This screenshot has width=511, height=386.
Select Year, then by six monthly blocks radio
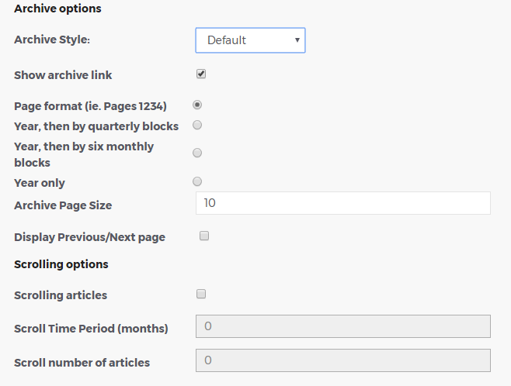pyautogui.click(x=197, y=153)
